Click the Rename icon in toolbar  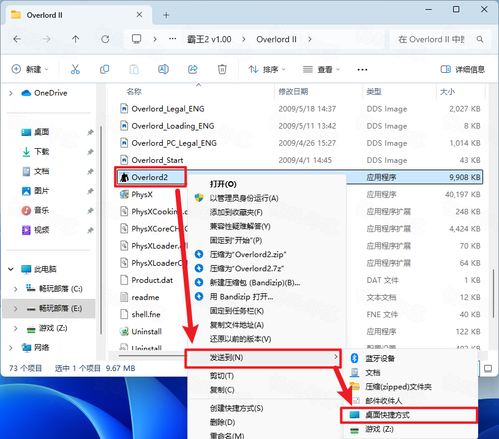click(163, 69)
